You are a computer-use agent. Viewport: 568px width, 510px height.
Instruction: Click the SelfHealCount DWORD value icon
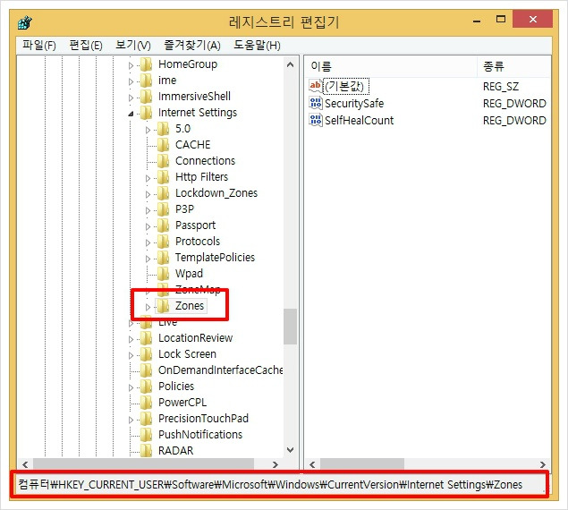pos(315,120)
